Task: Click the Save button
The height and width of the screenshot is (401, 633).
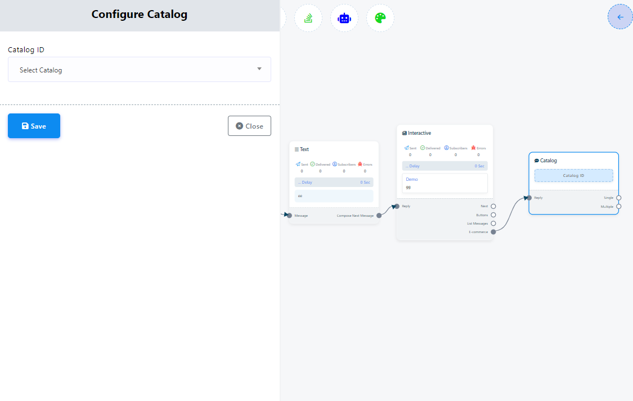Action: click(34, 126)
